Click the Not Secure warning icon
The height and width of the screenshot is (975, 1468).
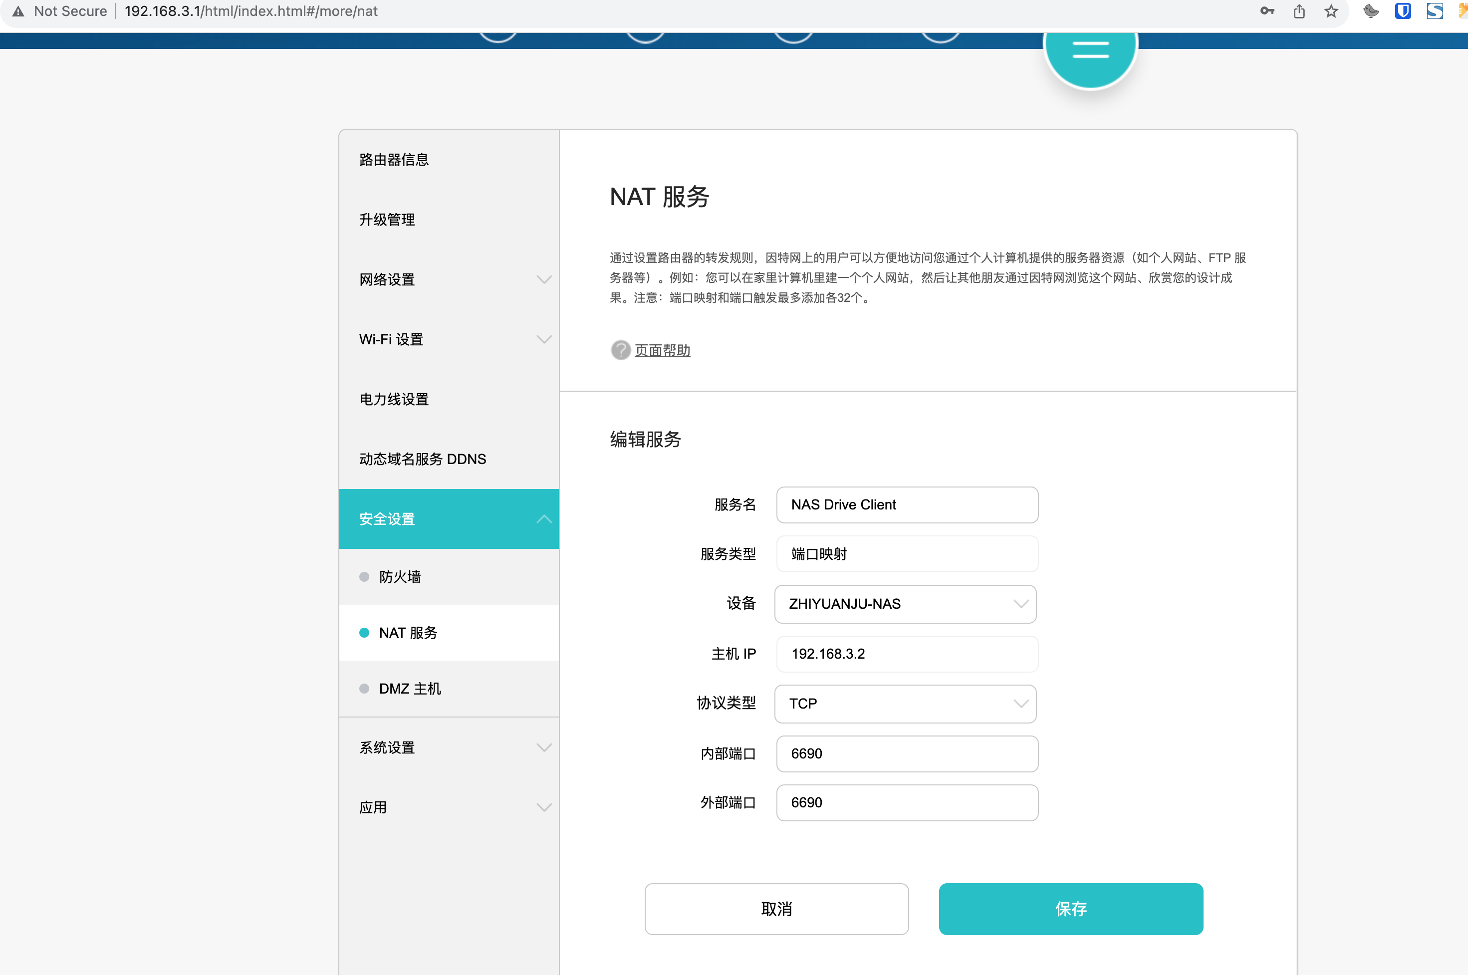pyautogui.click(x=18, y=11)
